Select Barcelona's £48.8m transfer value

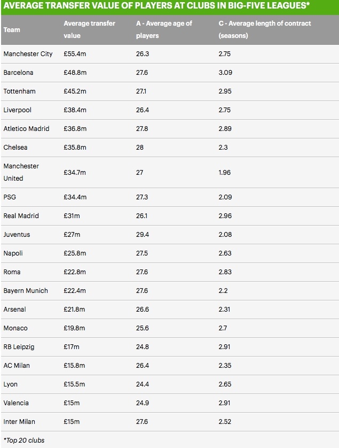pos(75,73)
